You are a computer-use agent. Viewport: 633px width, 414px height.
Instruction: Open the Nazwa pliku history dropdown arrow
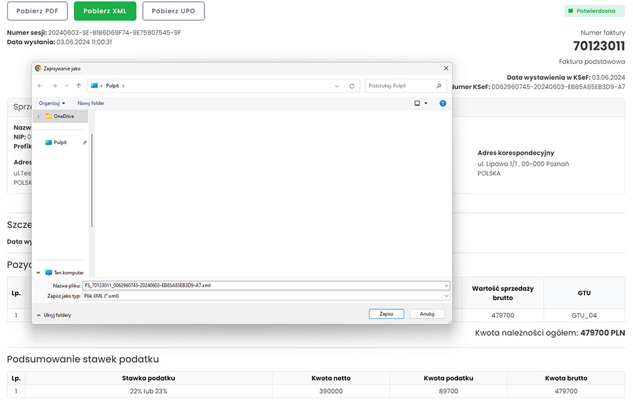tap(446, 286)
